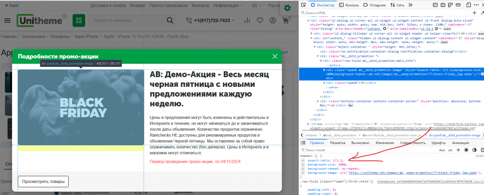Click the Просмотреть товары button

[x=43, y=181]
